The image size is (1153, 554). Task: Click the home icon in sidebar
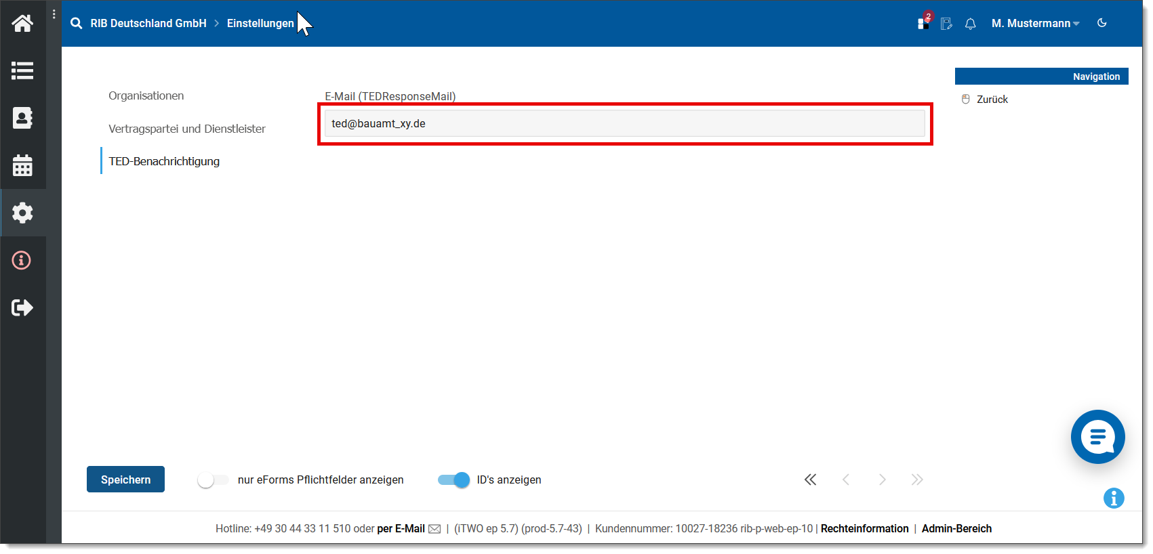(x=22, y=24)
